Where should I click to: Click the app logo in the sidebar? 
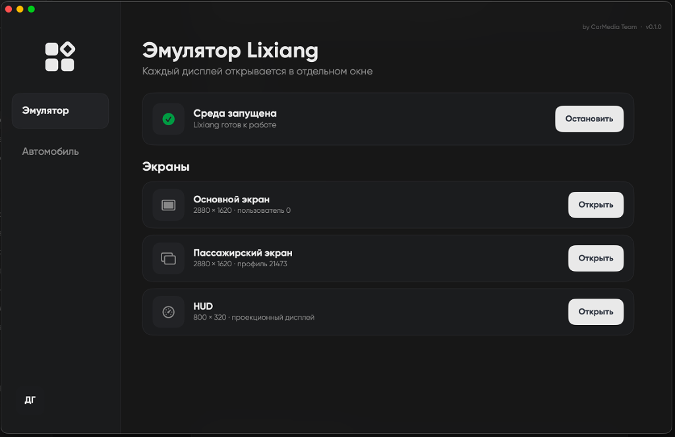pyautogui.click(x=60, y=57)
